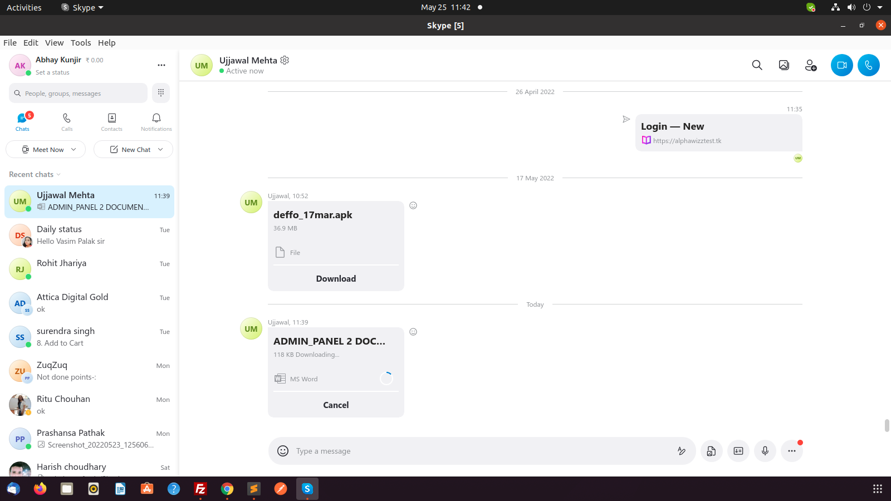Switch to the Chats tab
This screenshot has width=891, height=501.
click(x=22, y=122)
